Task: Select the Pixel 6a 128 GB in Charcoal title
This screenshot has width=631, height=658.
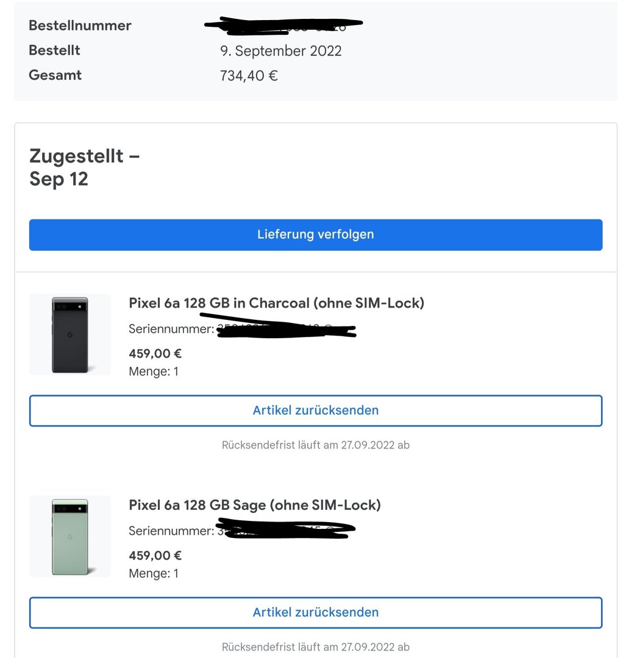Action: coord(276,303)
